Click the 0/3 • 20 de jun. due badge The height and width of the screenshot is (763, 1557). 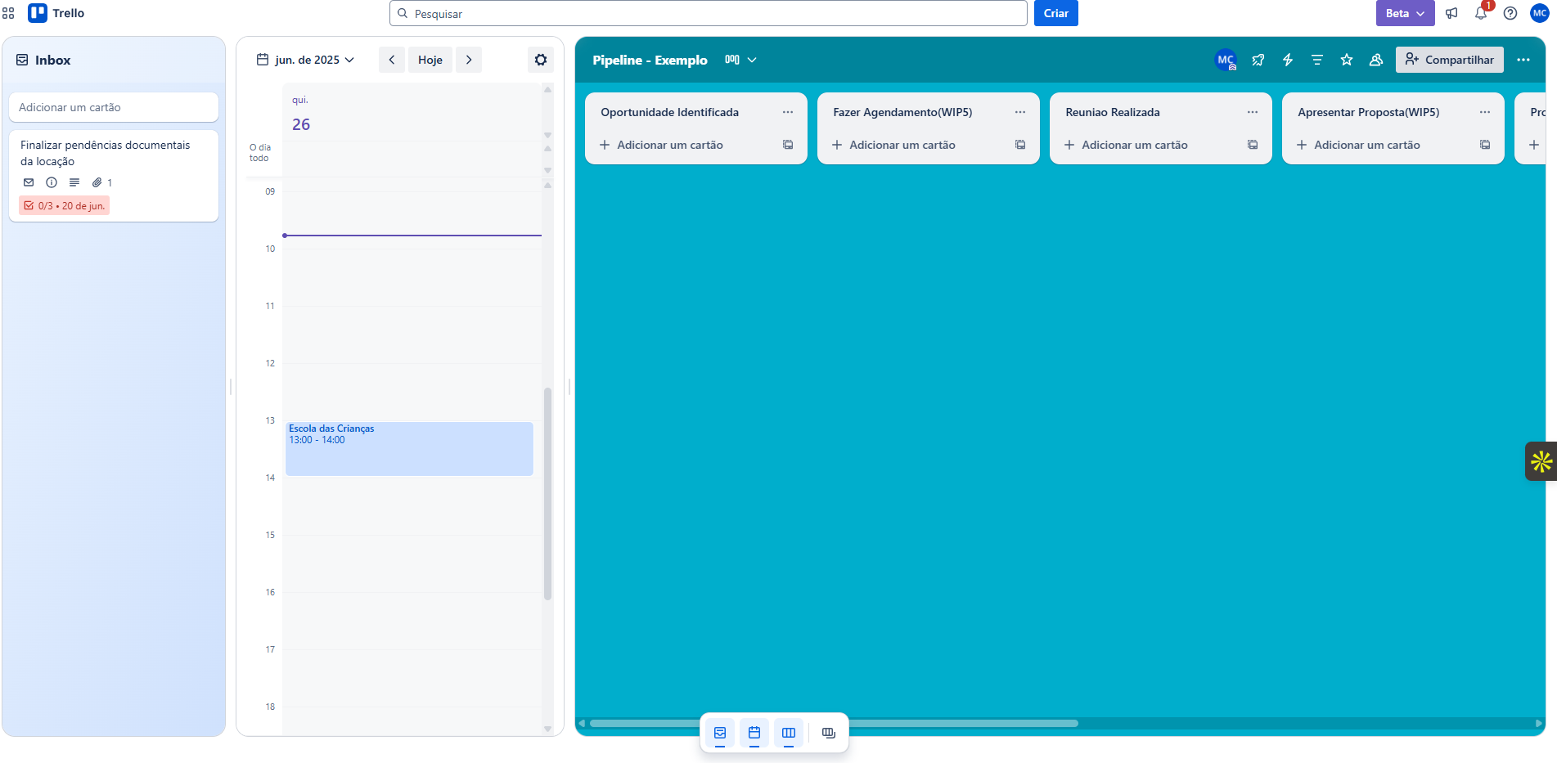(x=65, y=205)
